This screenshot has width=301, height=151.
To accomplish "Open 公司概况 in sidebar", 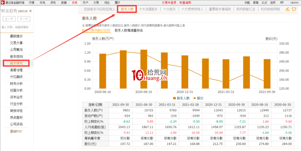I will pos(16,50).
